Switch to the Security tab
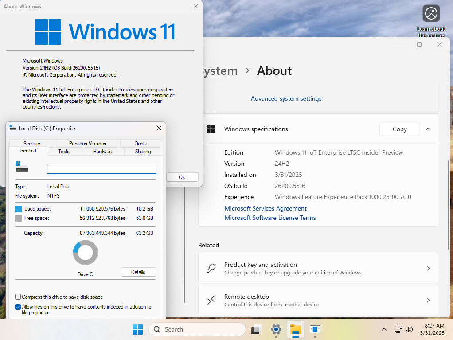Screen dimensions: 453x340 coord(32,144)
